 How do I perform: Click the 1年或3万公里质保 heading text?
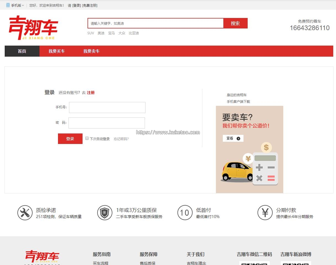tap(136, 210)
